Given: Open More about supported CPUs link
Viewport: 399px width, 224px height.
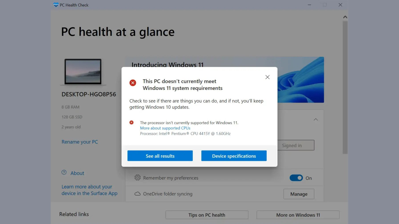Looking at the screenshot, I should (165, 128).
